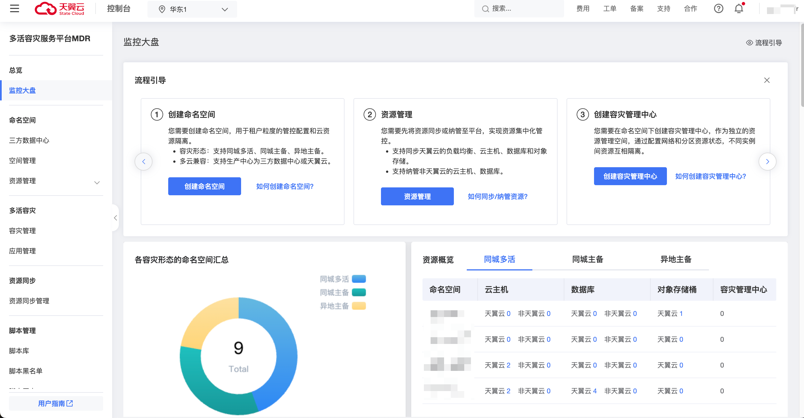
Task: Open 如何创建容灾管理中心? help link
Action: tap(710, 176)
